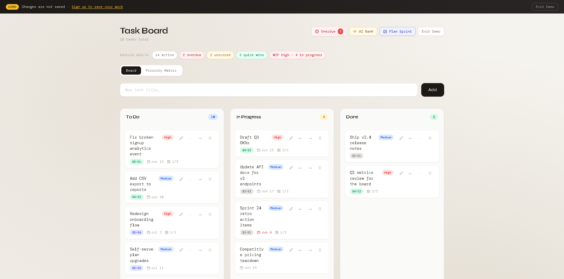This screenshot has height=279, width=564.
Task: Click Exit Demo in the top banner
Action: coord(545,7)
